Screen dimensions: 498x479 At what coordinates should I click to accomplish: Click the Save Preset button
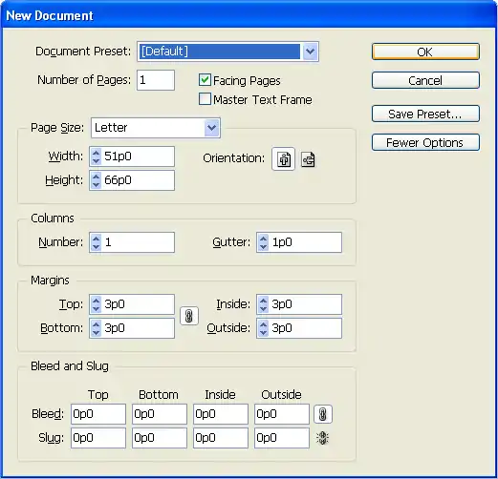pyautogui.click(x=425, y=114)
